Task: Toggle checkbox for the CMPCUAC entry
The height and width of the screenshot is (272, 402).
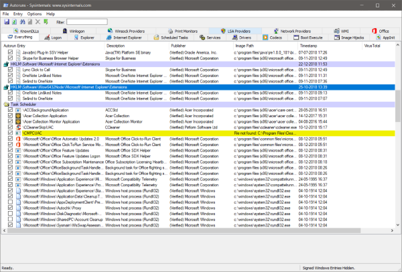Action: pyautogui.click(x=10, y=133)
